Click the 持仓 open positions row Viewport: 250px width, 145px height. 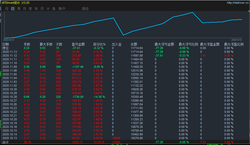(6, 48)
